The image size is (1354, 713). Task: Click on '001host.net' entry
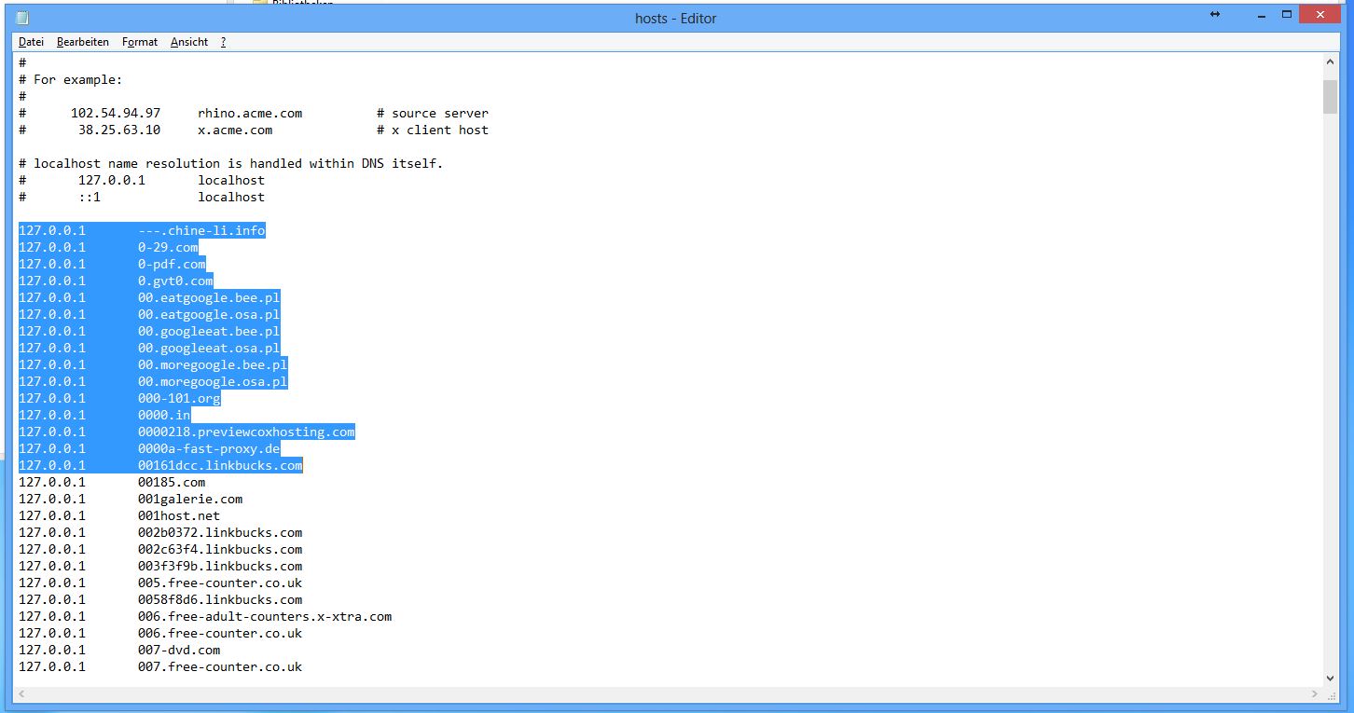click(x=179, y=515)
